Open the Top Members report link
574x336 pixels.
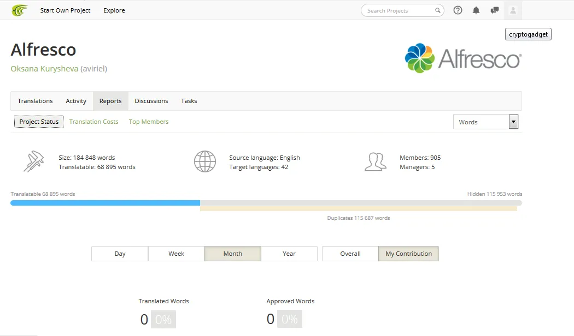pos(149,122)
